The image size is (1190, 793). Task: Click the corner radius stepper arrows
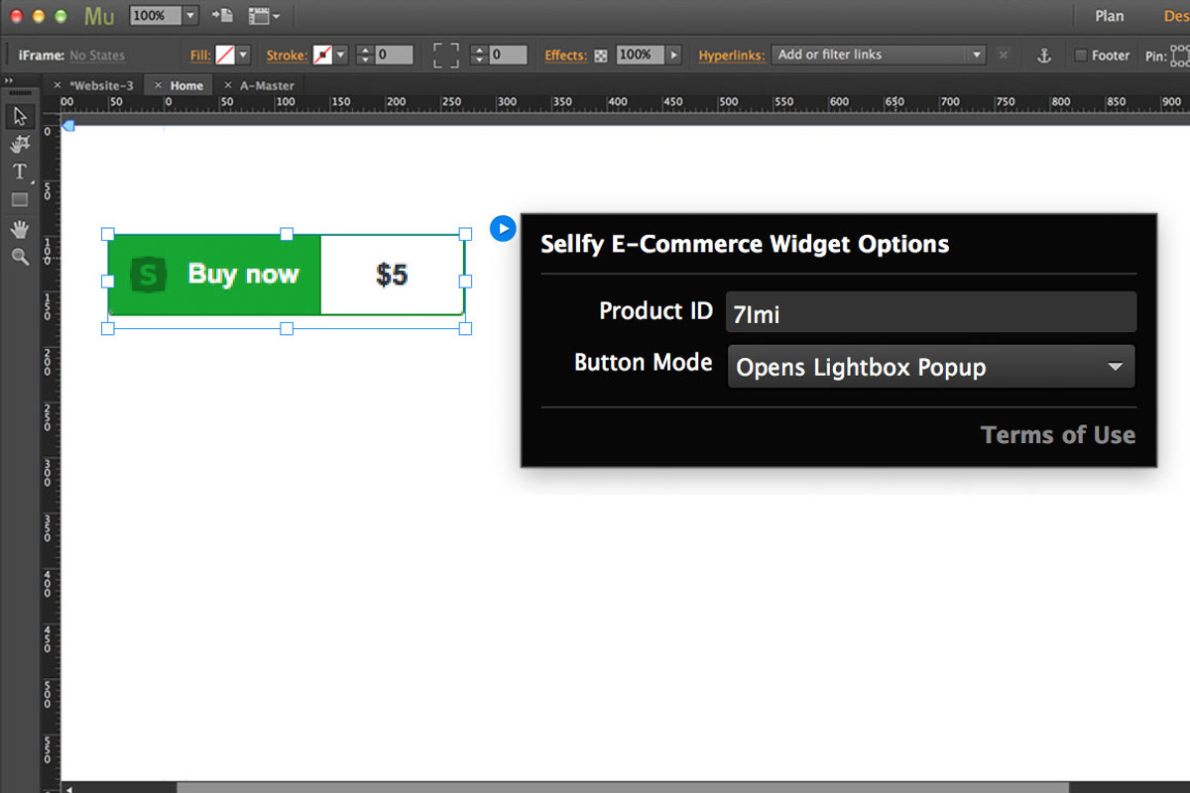tap(479, 56)
